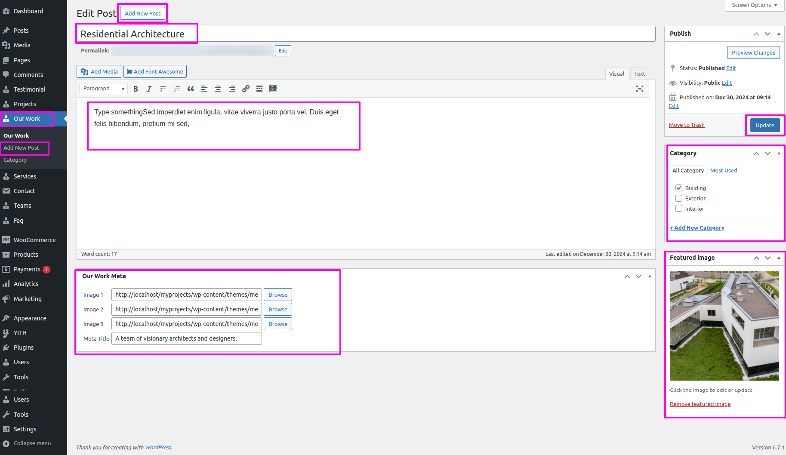The height and width of the screenshot is (455, 786).
Task: Expand Screen Options panel
Action: tap(755, 5)
